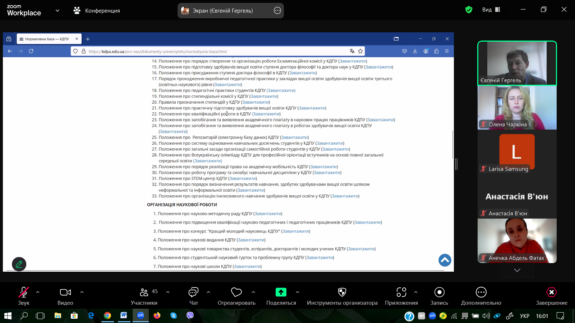The height and width of the screenshot is (323, 575).
Task: Open Google Chrome from the taskbar
Action: click(x=107, y=315)
